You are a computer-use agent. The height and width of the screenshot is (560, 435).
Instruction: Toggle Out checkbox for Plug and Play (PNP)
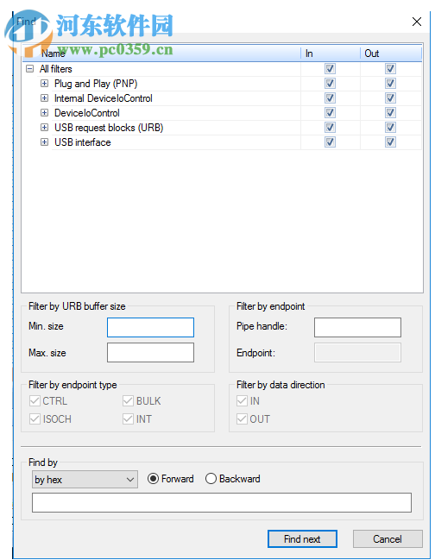[390, 83]
